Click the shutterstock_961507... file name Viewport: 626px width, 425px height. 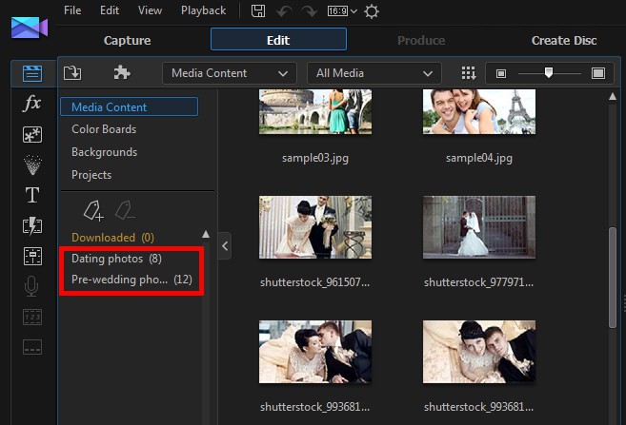(x=315, y=282)
